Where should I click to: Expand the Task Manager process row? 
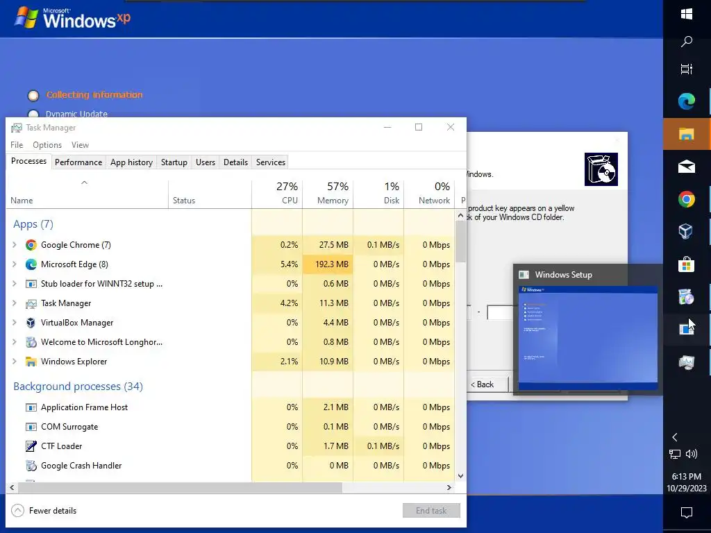[15, 303]
